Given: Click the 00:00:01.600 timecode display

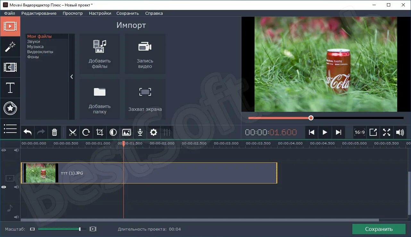Looking at the screenshot, I should 271,132.
